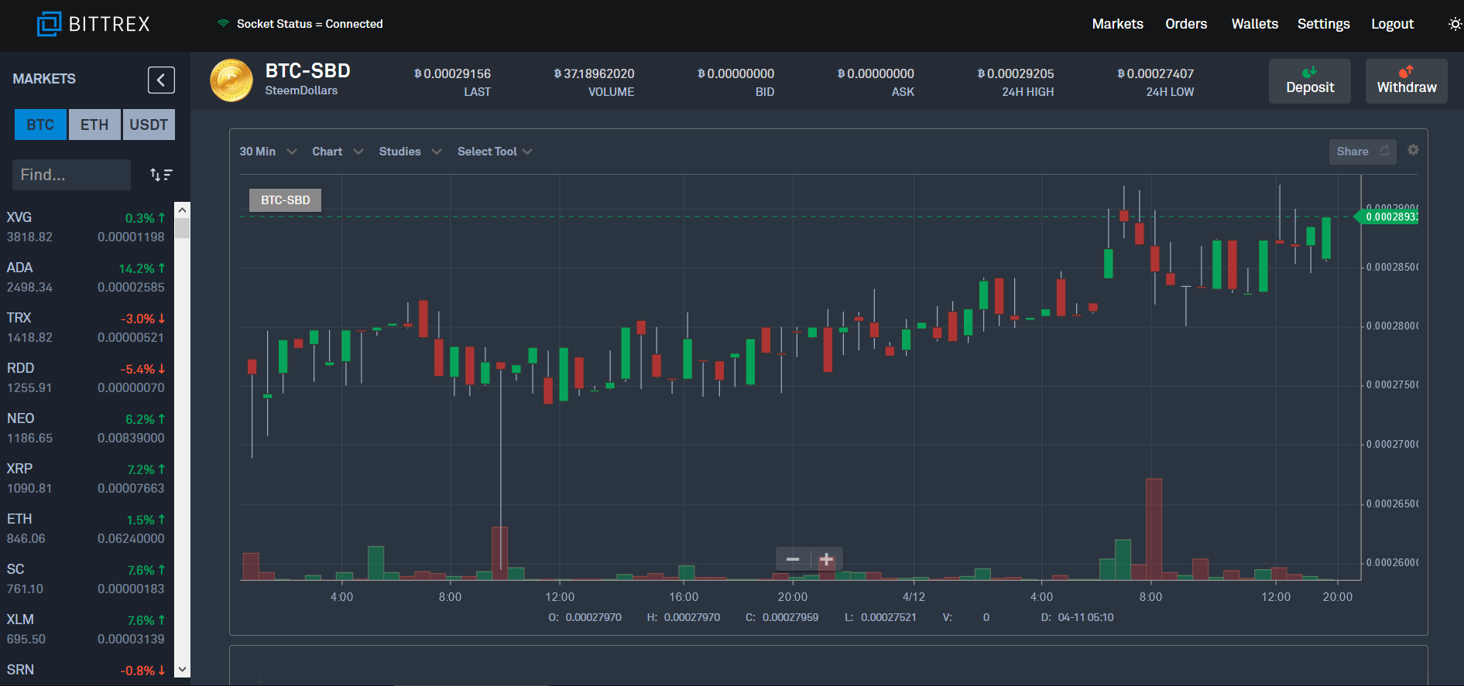Viewport: 1464px width, 686px height.
Task: Click the Withdraw button
Action: click(1407, 81)
